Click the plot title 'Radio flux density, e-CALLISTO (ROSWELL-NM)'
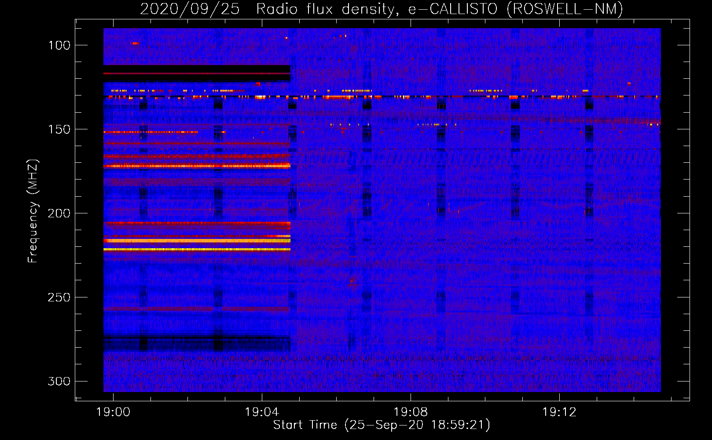712x440 pixels. click(440, 9)
